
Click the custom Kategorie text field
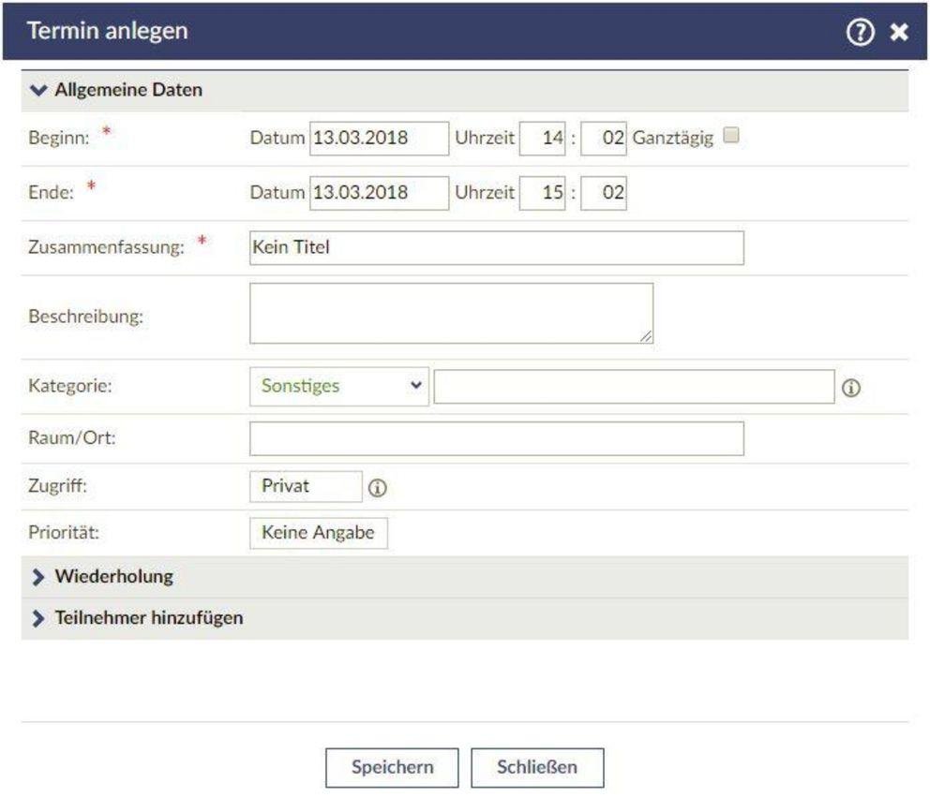pos(634,387)
